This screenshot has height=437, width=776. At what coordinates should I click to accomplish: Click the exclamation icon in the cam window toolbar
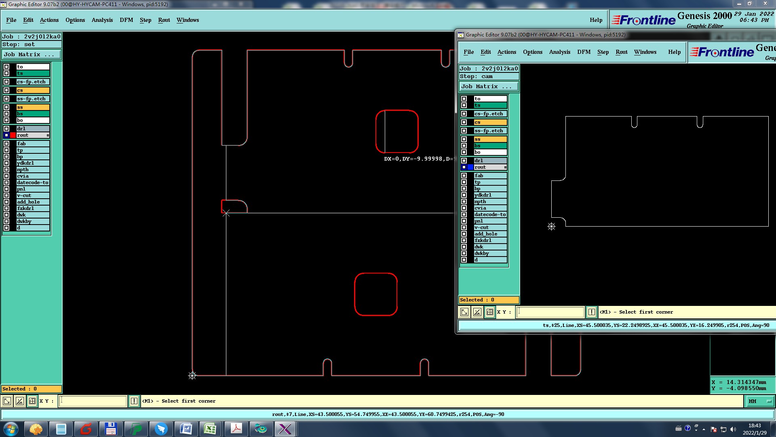click(592, 312)
